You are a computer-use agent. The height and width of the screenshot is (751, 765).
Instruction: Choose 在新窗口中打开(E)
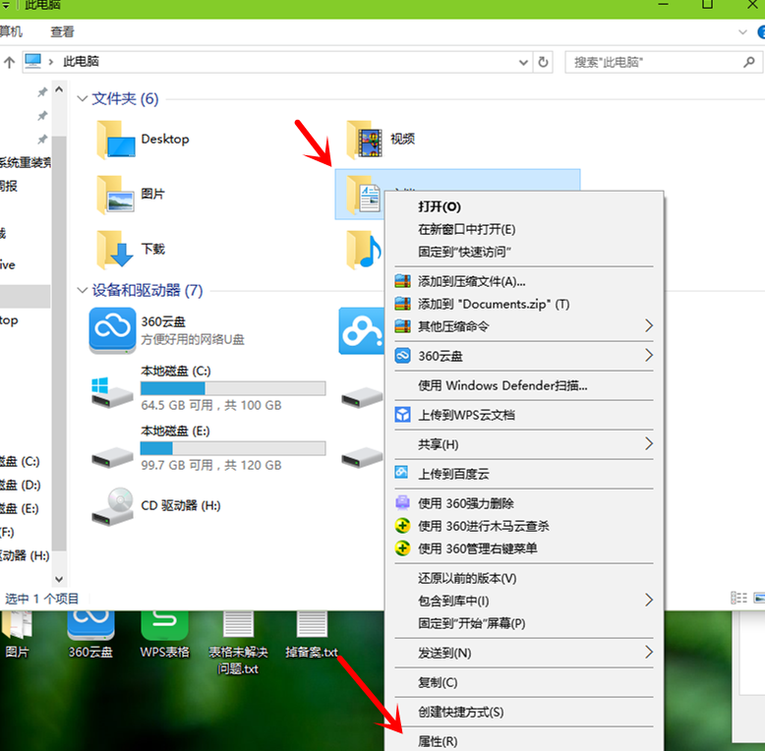[523, 229]
